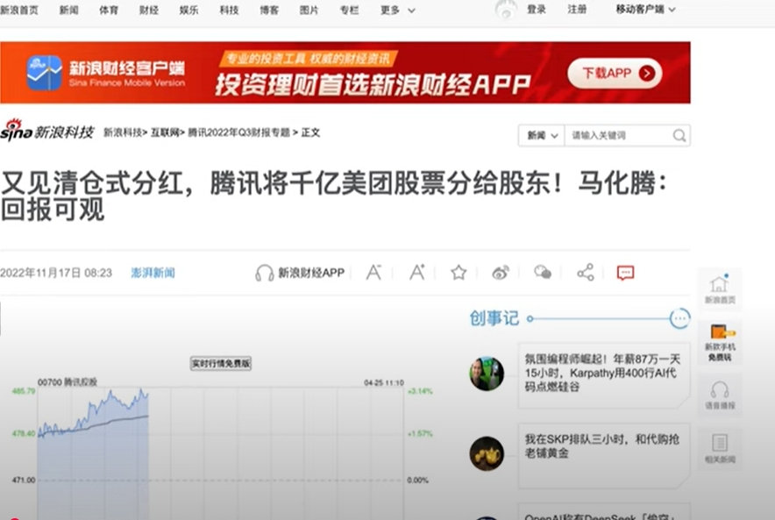Click the 新浪财经APP listen link
Image resolution: width=775 pixels, height=520 pixels.
311,273
